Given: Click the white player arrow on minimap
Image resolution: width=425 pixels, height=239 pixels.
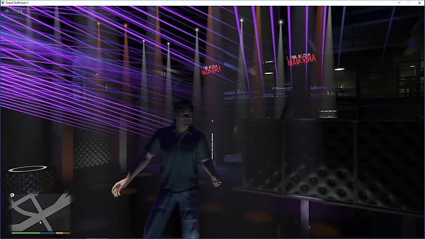Looking at the screenshot, I should [x=40, y=223].
